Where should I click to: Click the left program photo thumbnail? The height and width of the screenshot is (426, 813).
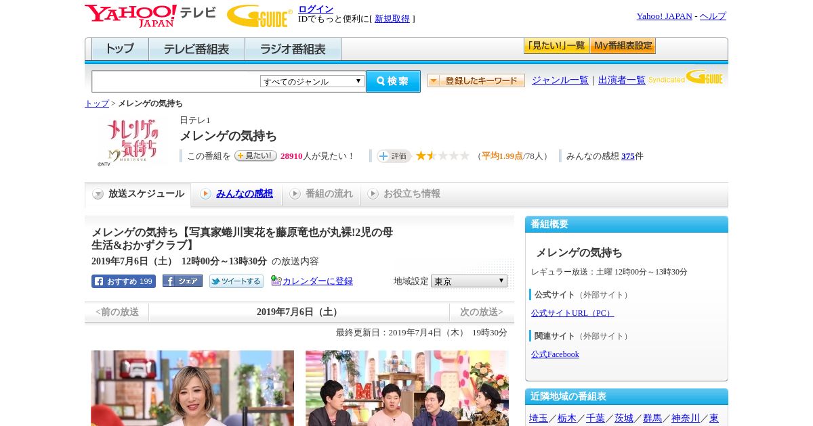(x=192, y=388)
